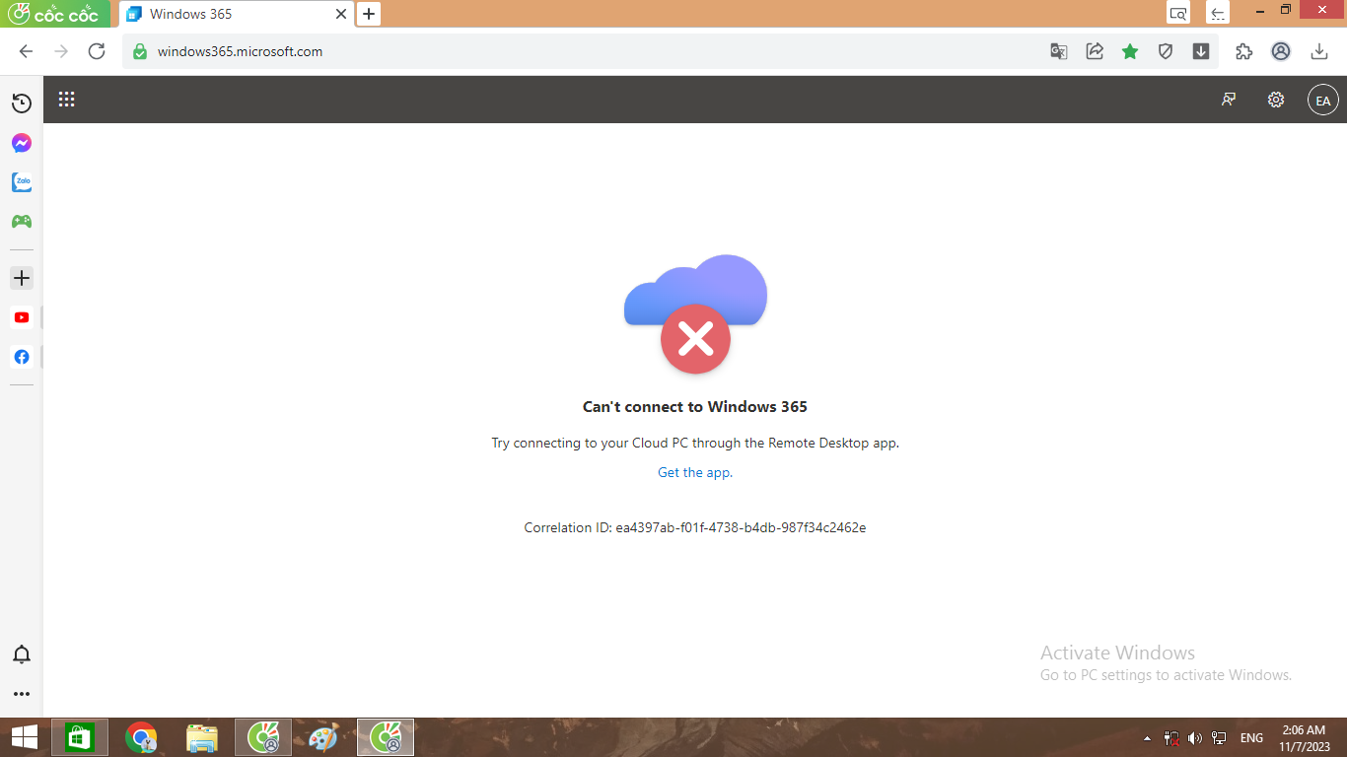Show browser downloads tray

1319,51
